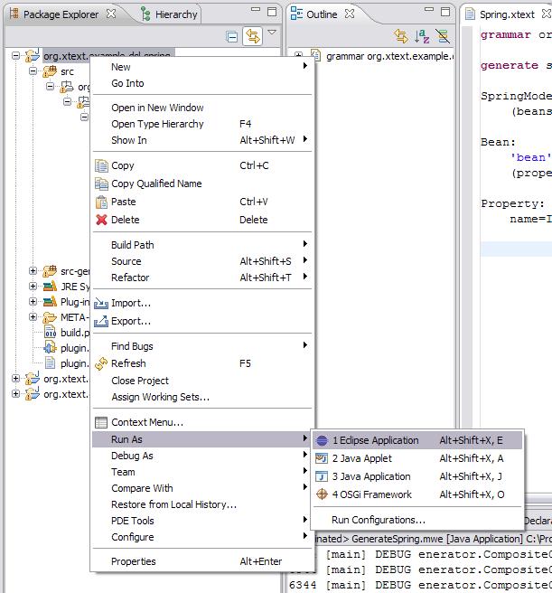Viewport: 552px width, 593px height.
Task: Toggle Link with Editor in Outline view
Action: click(x=401, y=36)
